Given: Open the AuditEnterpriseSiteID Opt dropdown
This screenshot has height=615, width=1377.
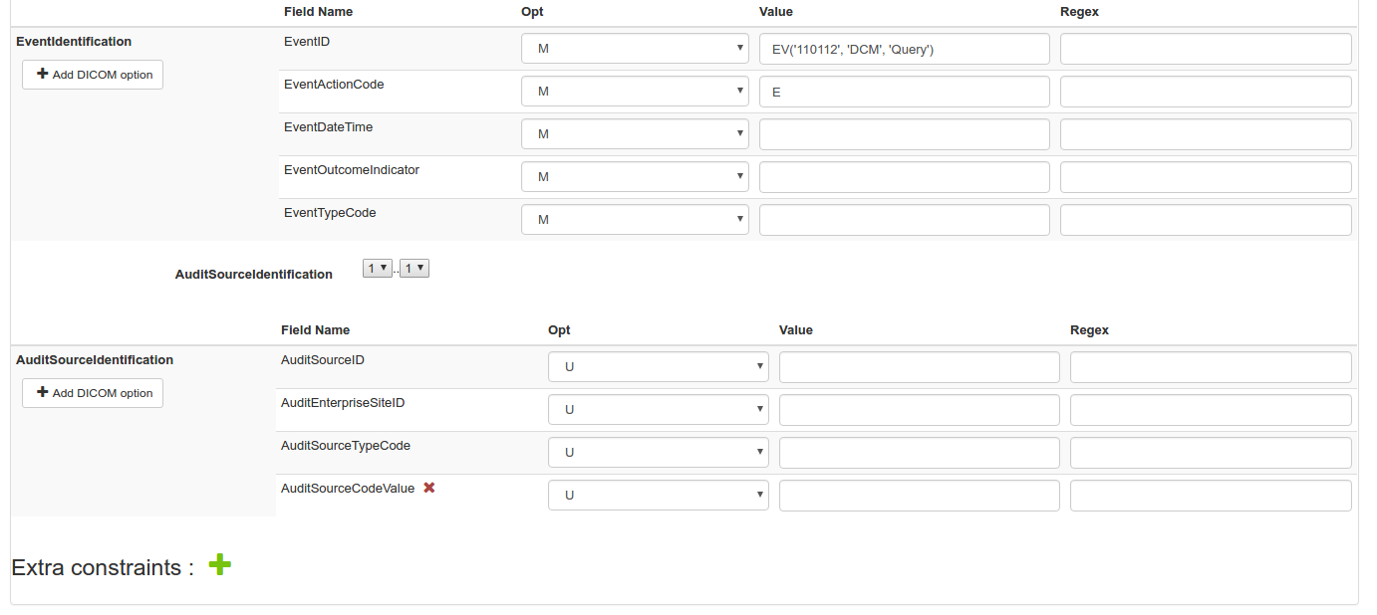Looking at the screenshot, I should [x=658, y=409].
